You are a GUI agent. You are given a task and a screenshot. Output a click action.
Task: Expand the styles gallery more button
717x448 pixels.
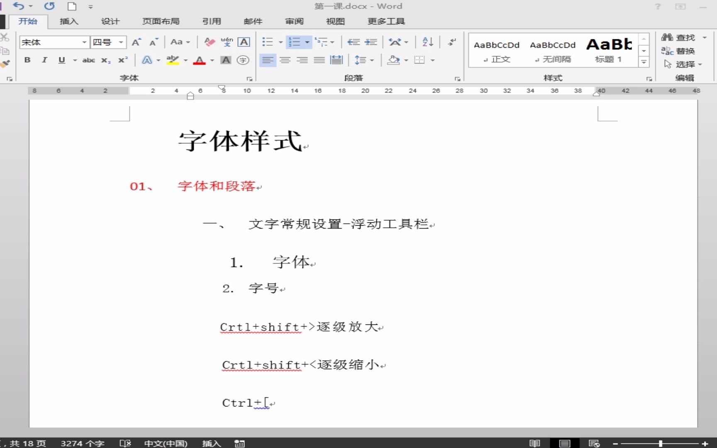click(x=644, y=62)
